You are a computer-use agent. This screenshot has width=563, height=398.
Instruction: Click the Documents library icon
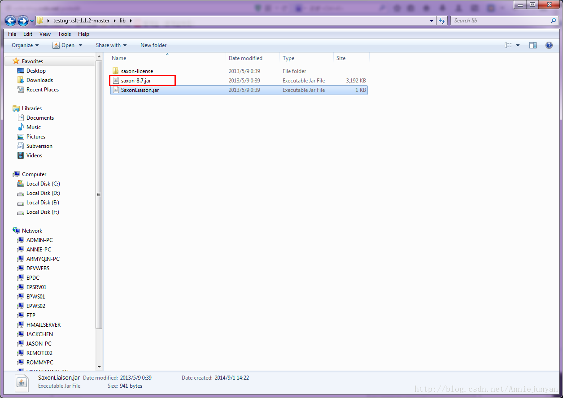(21, 117)
